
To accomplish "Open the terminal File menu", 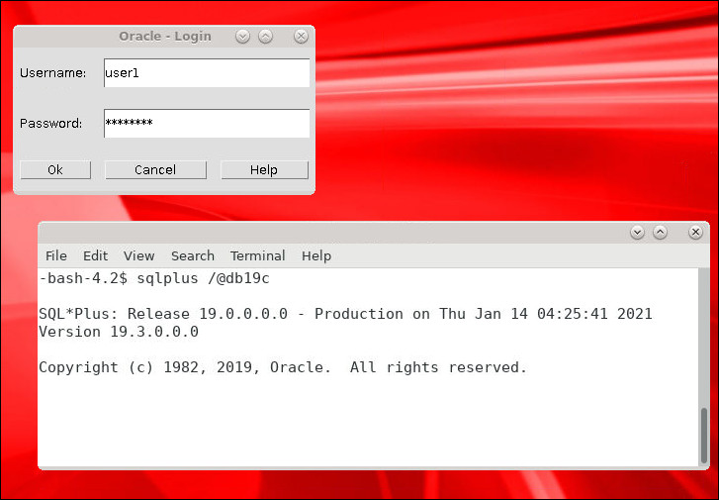I will point(56,255).
